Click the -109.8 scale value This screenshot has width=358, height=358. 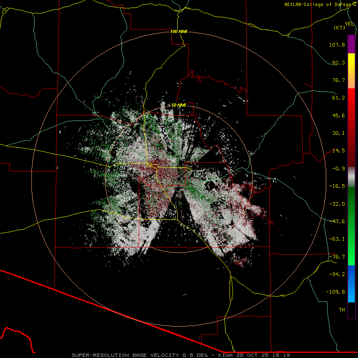click(335, 292)
